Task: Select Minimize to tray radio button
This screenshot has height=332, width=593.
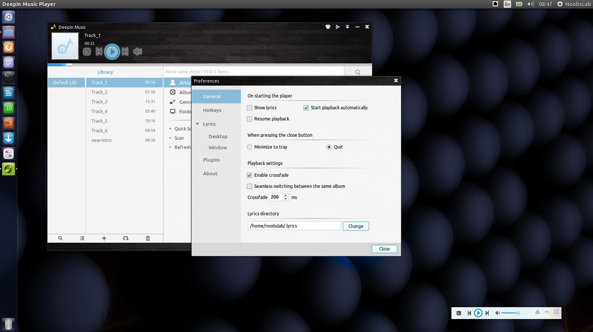Action: click(249, 147)
